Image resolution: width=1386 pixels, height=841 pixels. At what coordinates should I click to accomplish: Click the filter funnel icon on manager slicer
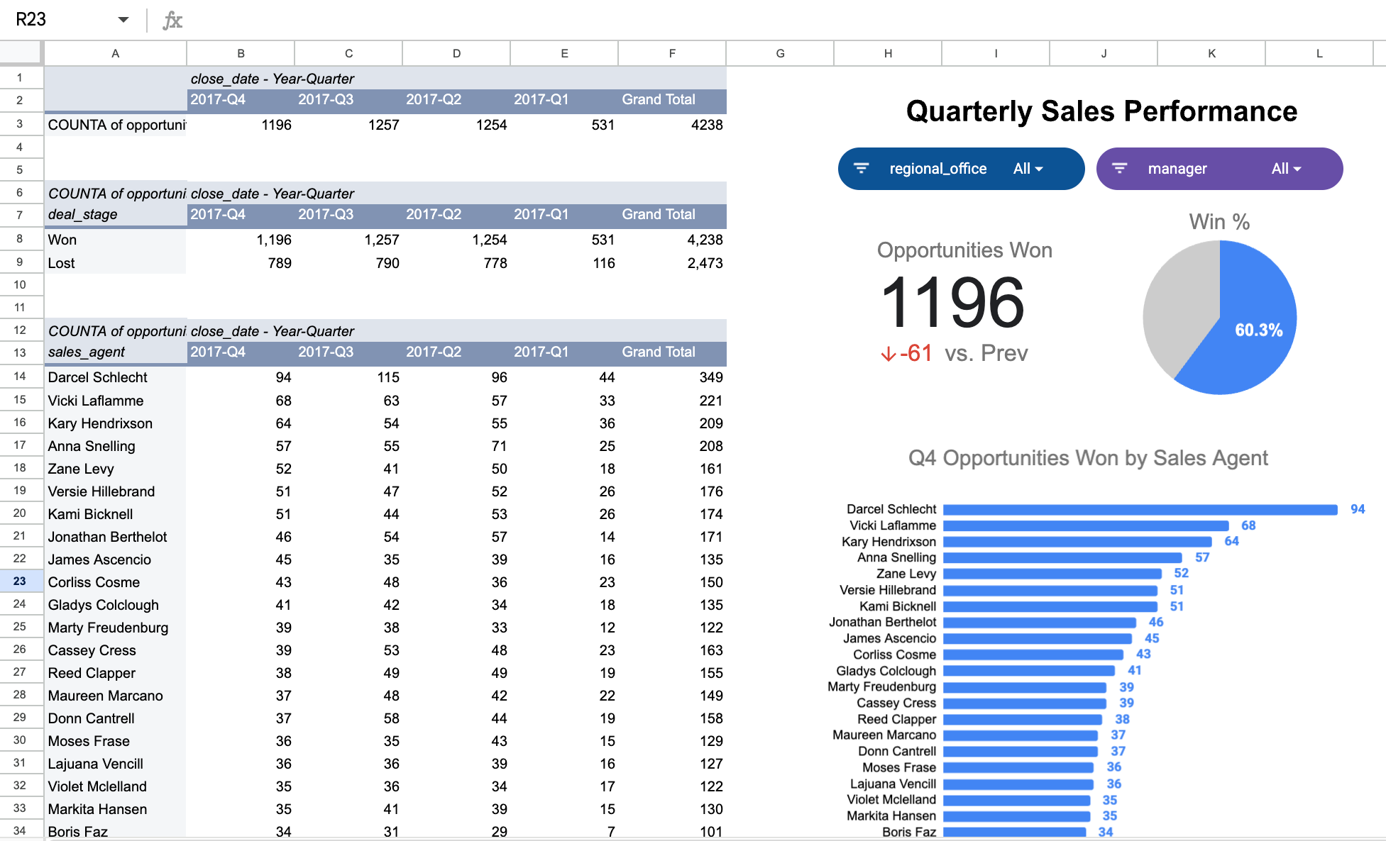tap(1120, 168)
